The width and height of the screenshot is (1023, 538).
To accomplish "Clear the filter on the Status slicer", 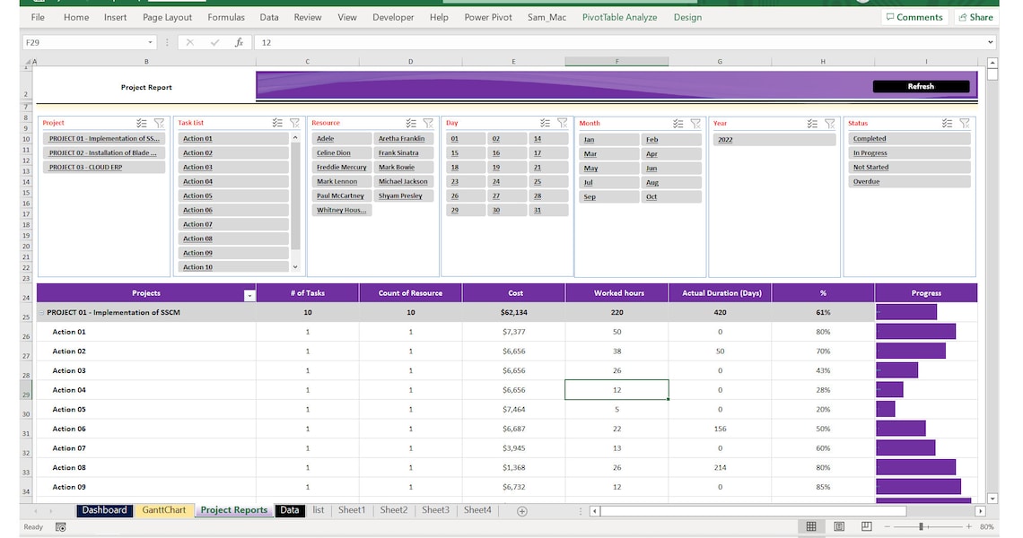I will (963, 123).
